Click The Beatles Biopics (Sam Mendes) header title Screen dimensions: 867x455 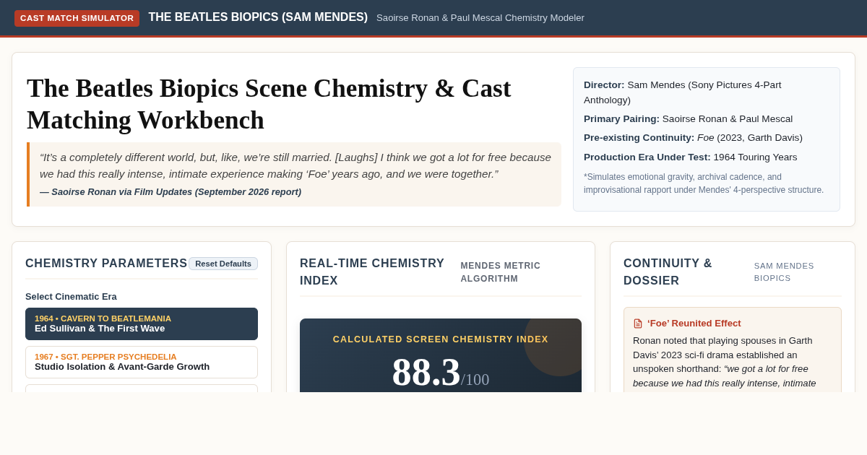pos(258,17)
